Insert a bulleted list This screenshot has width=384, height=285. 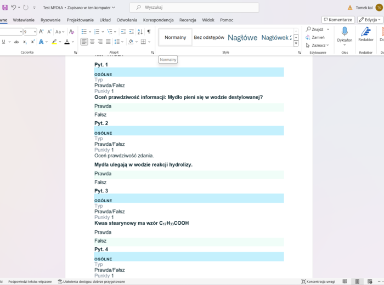(x=84, y=32)
